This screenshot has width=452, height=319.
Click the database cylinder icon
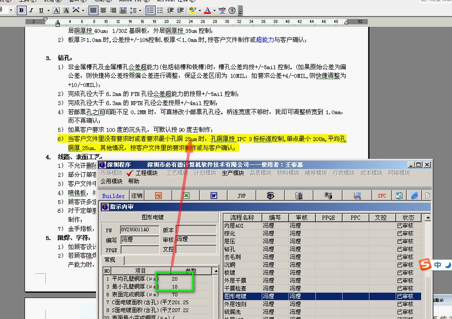[299, 196]
